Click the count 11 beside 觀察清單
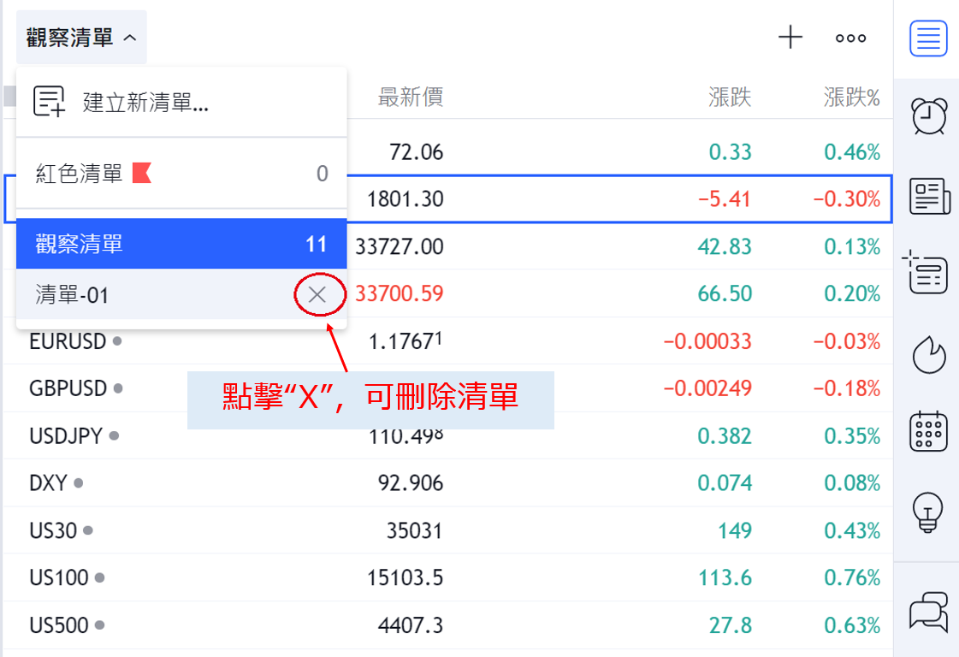The image size is (959, 657). [317, 244]
